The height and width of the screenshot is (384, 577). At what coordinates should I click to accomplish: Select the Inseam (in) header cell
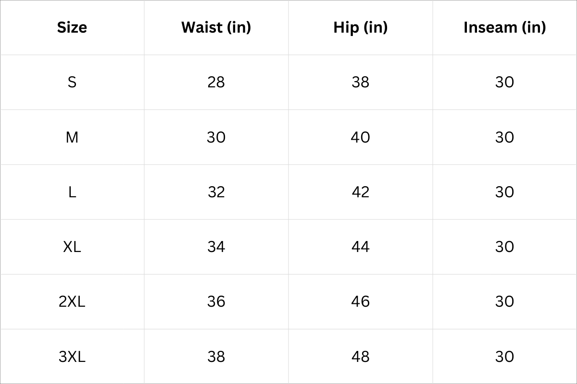click(504, 27)
